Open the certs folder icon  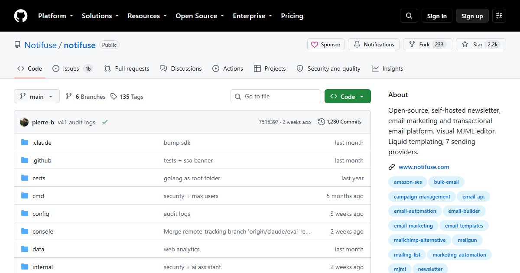25,178
